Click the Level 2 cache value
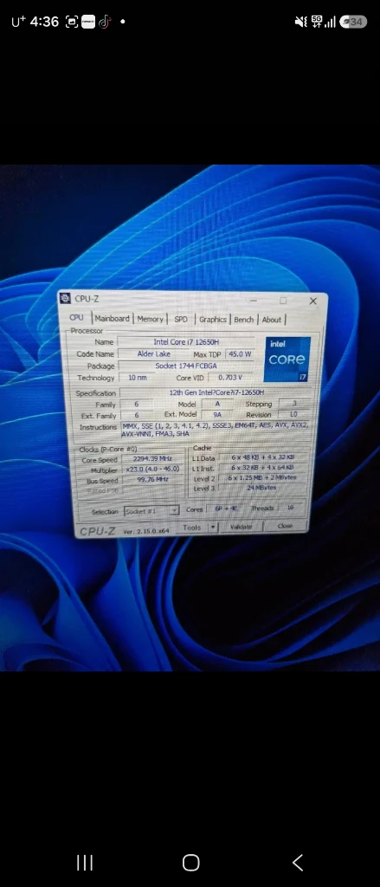This screenshot has height=887, width=380. pos(262,477)
